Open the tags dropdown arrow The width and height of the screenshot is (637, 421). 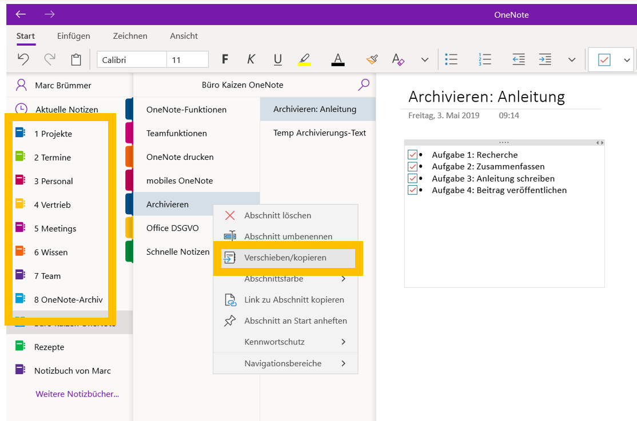pos(627,60)
